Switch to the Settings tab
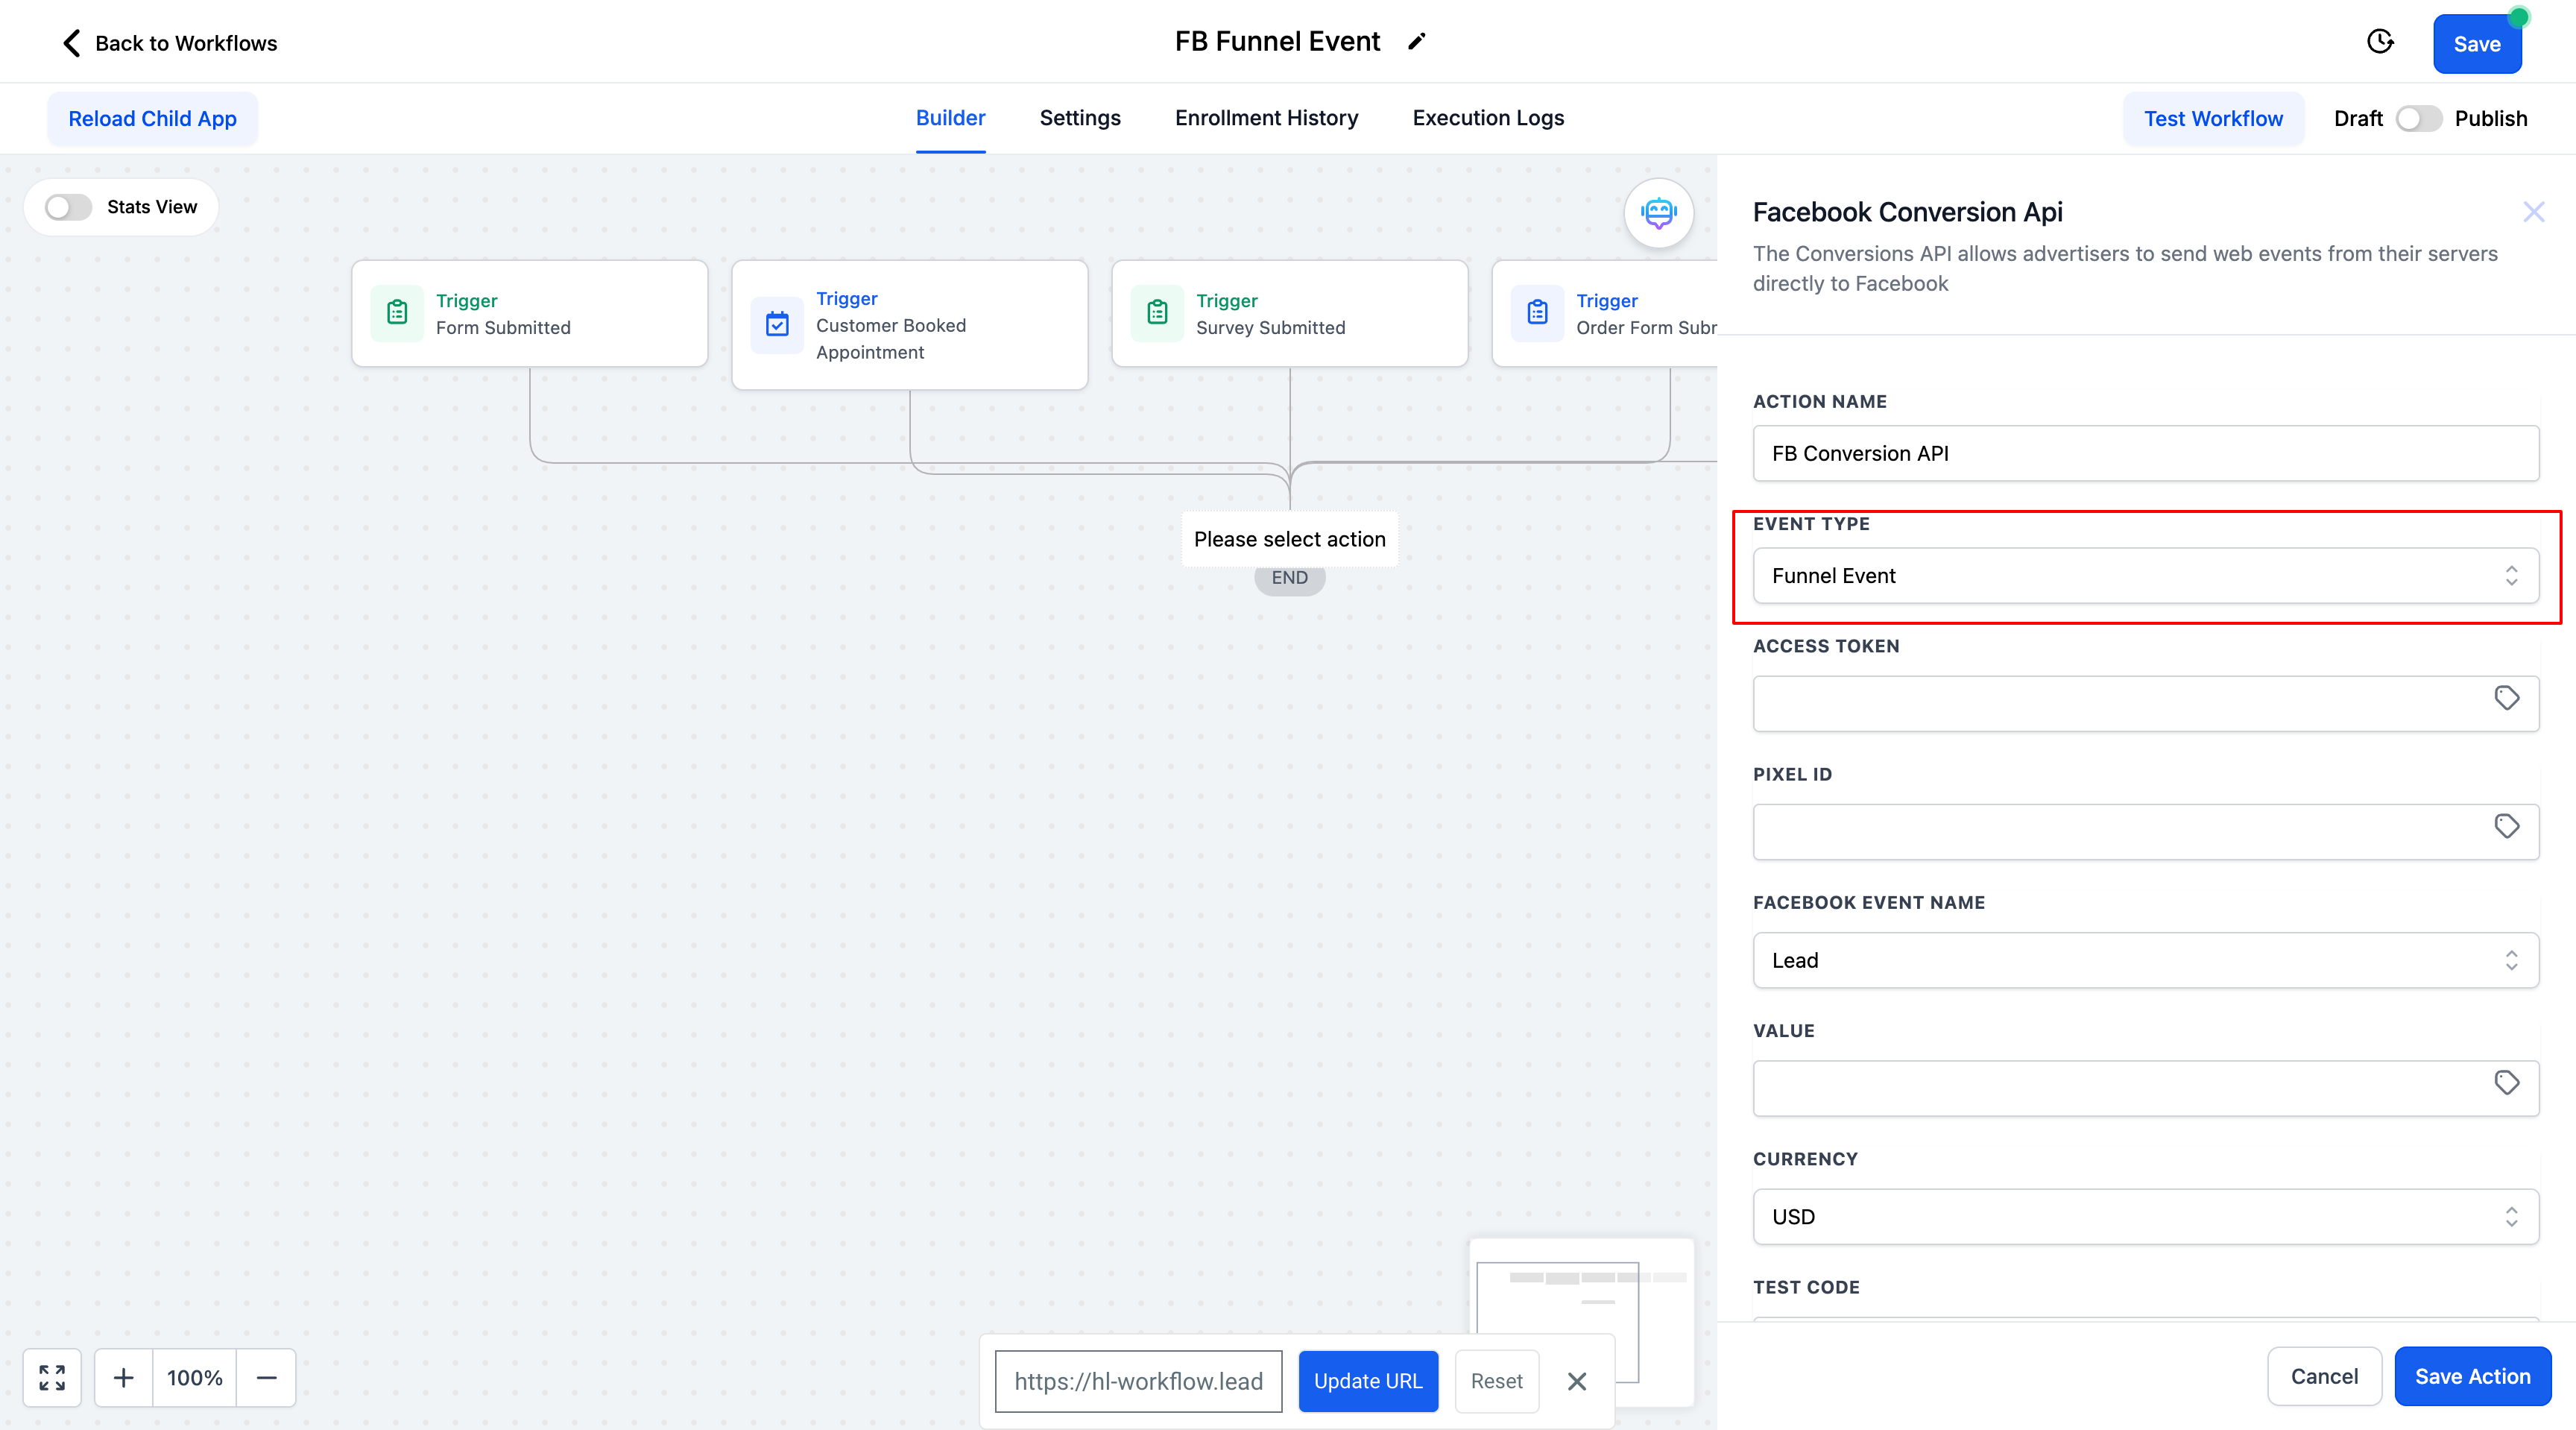Image resolution: width=2576 pixels, height=1430 pixels. tap(1080, 118)
